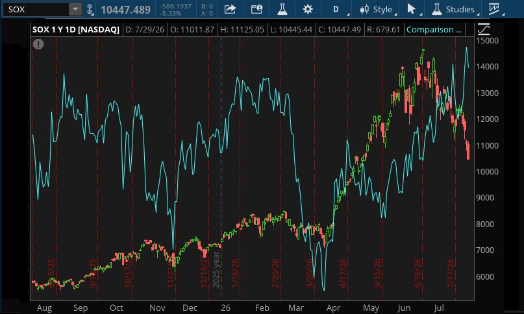Click the Jun label on time axis

click(x=404, y=308)
